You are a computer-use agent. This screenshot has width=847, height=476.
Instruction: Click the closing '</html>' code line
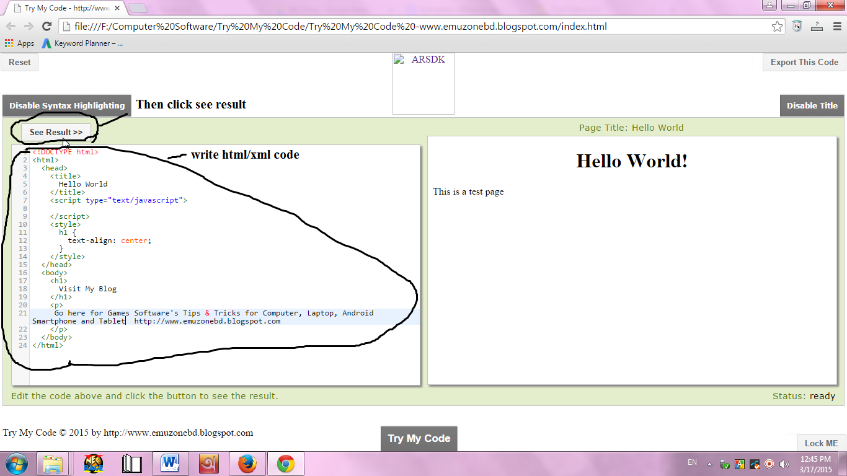click(x=48, y=345)
